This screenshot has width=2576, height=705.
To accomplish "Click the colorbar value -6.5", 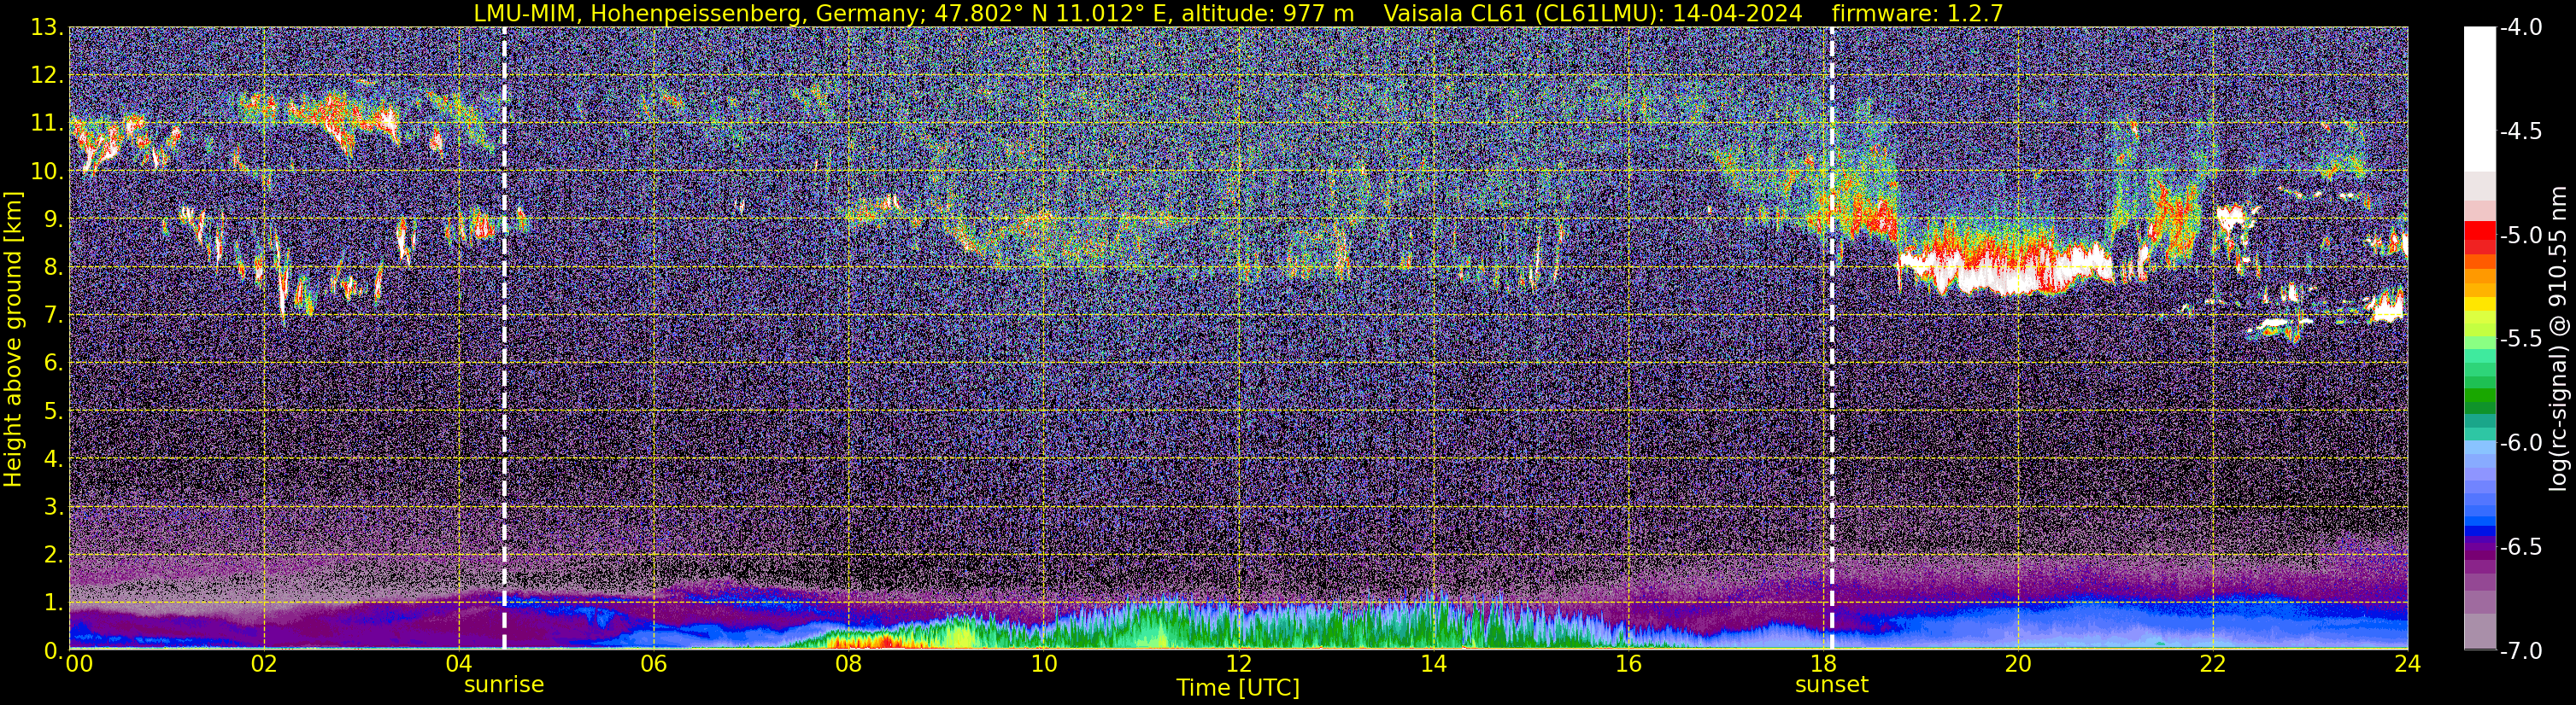I will pos(2521,547).
